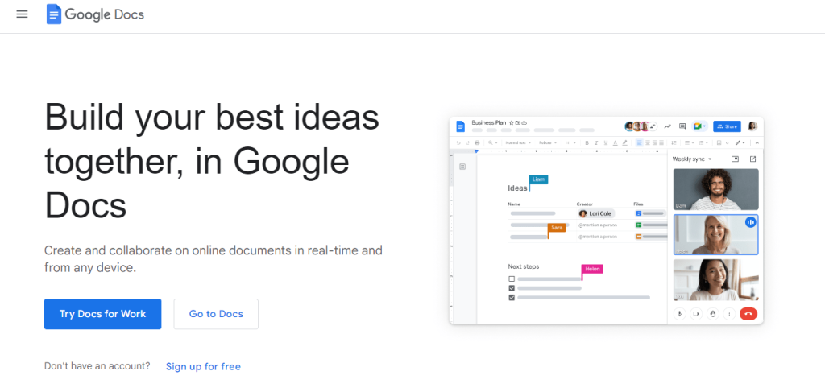
Task: Click the Ideas heading text
Action: tap(517, 188)
